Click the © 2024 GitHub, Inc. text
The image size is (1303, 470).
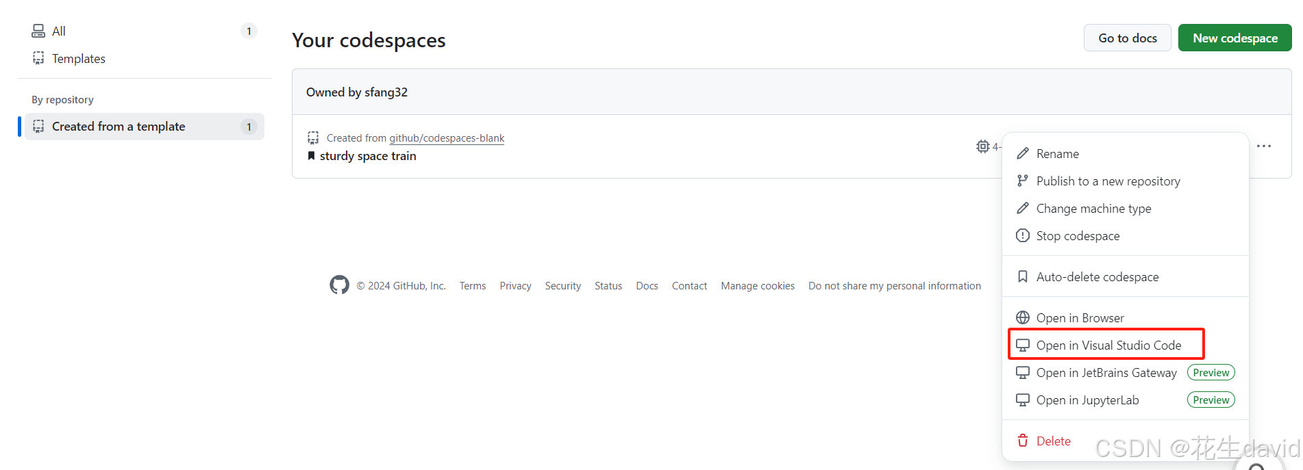[401, 285]
